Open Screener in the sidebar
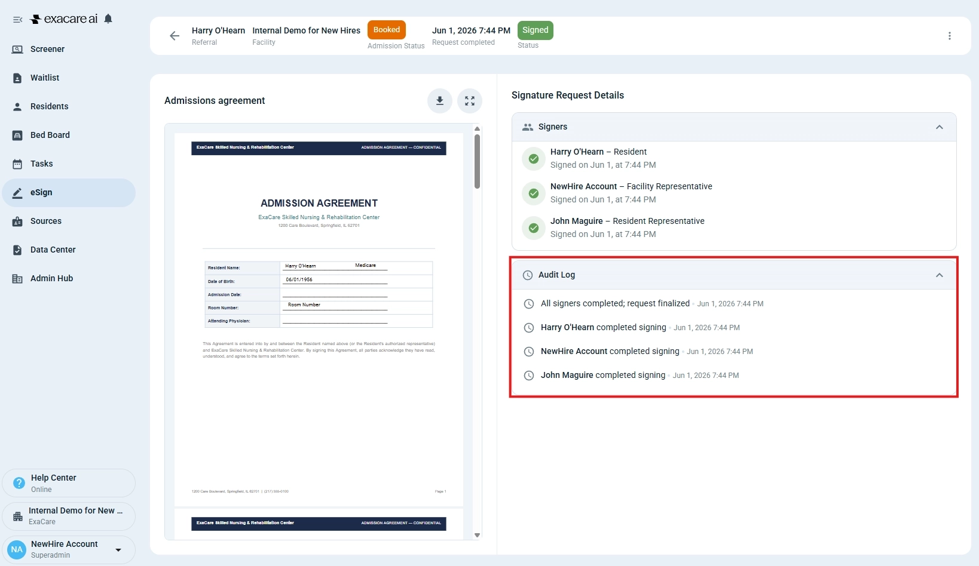The height and width of the screenshot is (566, 979). pos(69,49)
